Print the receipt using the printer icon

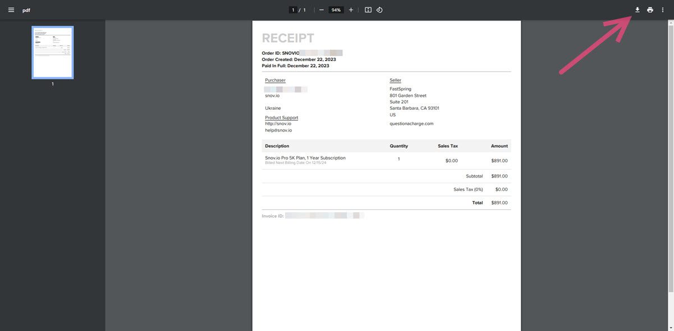650,10
